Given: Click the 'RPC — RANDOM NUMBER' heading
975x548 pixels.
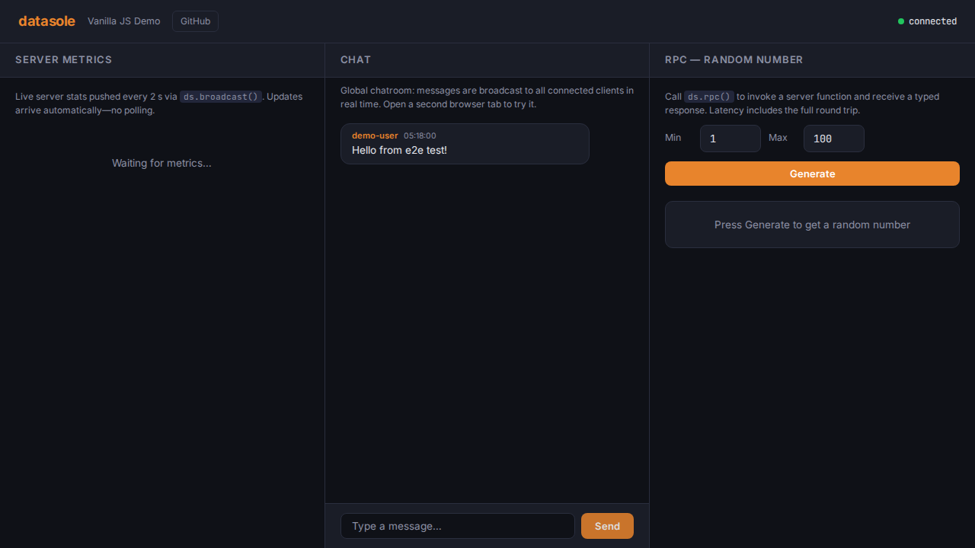Looking at the screenshot, I should (x=734, y=59).
